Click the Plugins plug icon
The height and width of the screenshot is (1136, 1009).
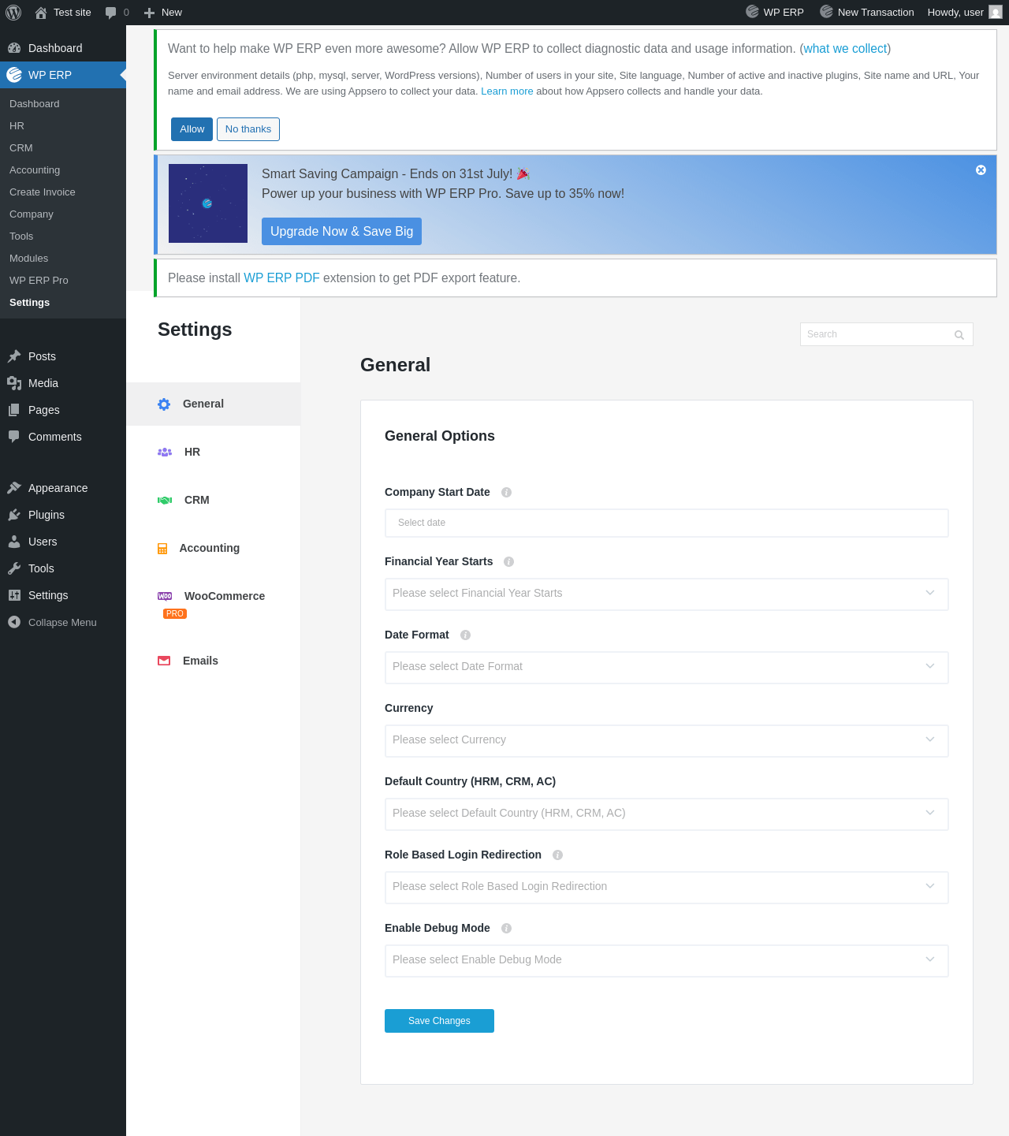click(14, 515)
